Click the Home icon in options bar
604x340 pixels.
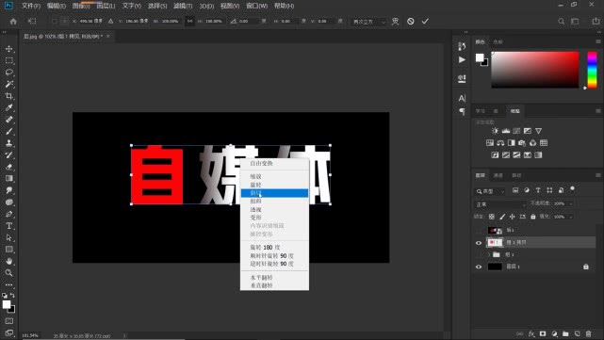(x=13, y=21)
